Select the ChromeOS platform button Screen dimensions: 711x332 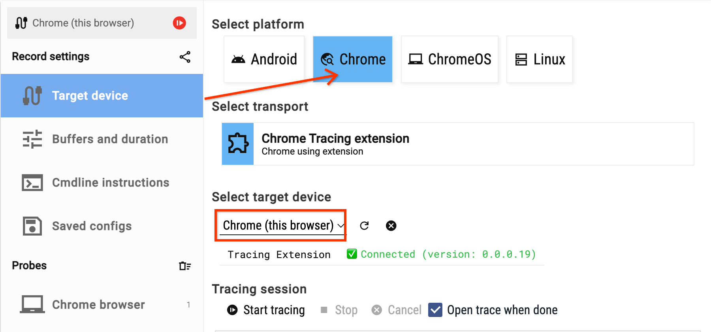click(x=450, y=59)
